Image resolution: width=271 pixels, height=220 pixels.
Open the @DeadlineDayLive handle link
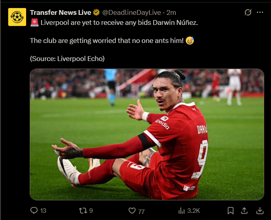click(131, 12)
